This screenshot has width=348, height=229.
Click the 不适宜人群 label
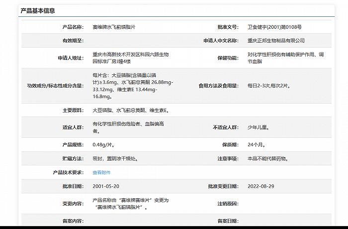[226, 127]
